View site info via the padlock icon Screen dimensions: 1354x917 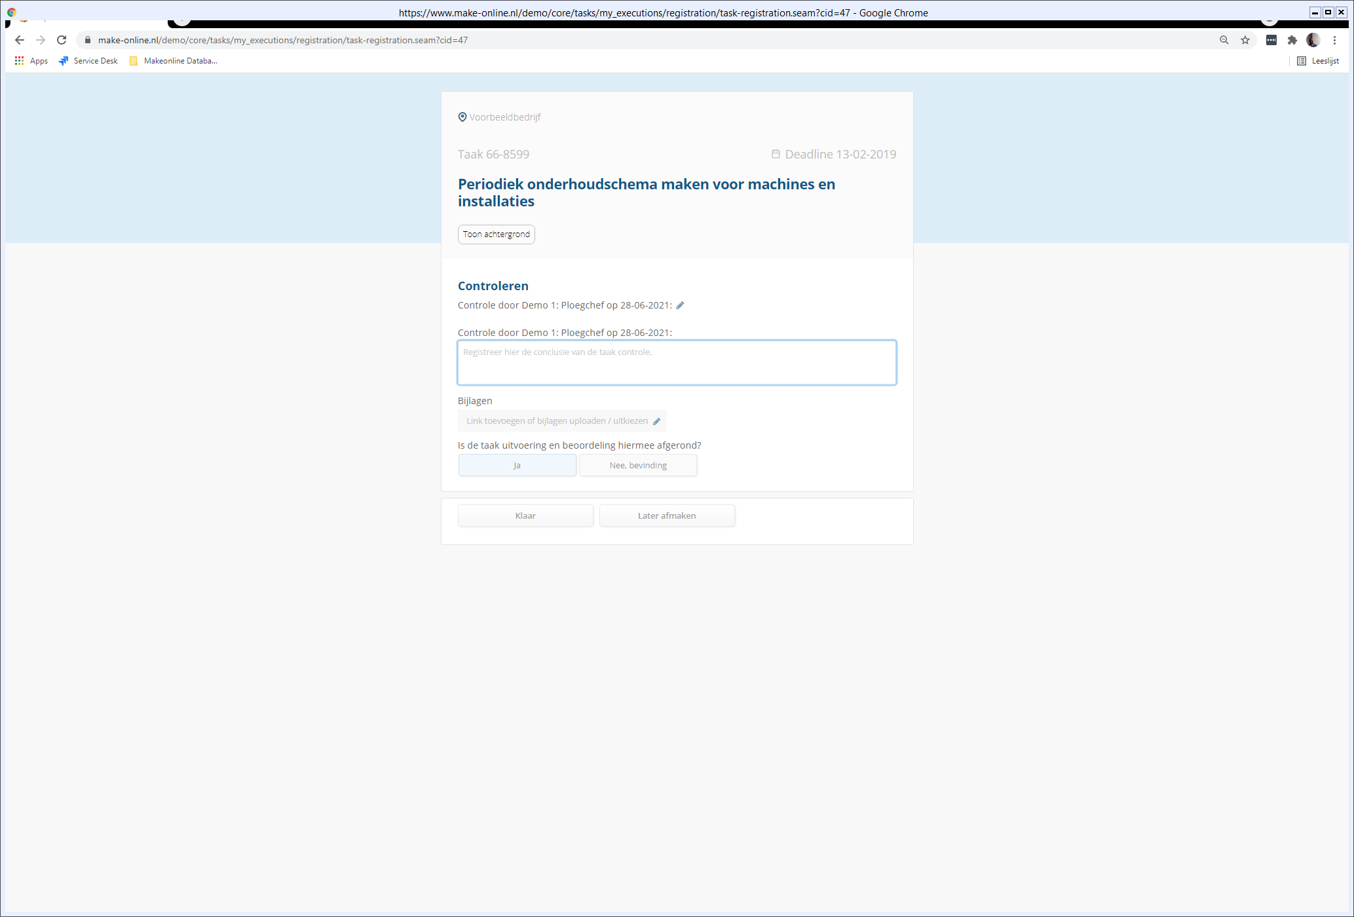86,40
